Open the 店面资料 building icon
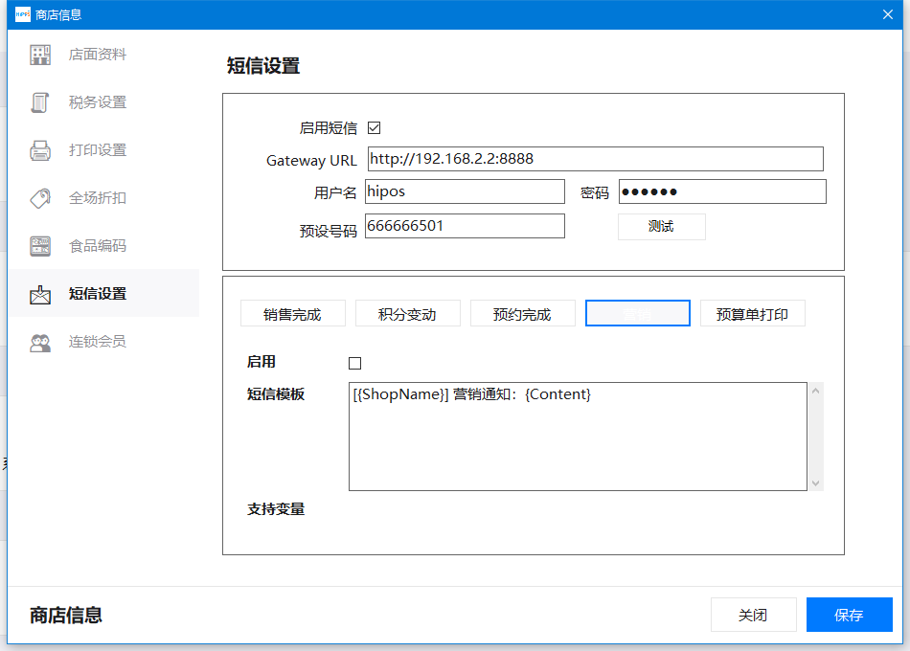 40,56
